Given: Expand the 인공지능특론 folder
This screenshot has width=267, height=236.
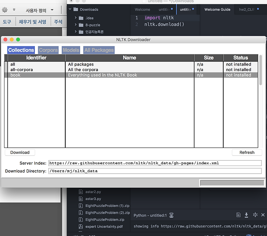Looking at the screenshot, I should coord(76,31).
